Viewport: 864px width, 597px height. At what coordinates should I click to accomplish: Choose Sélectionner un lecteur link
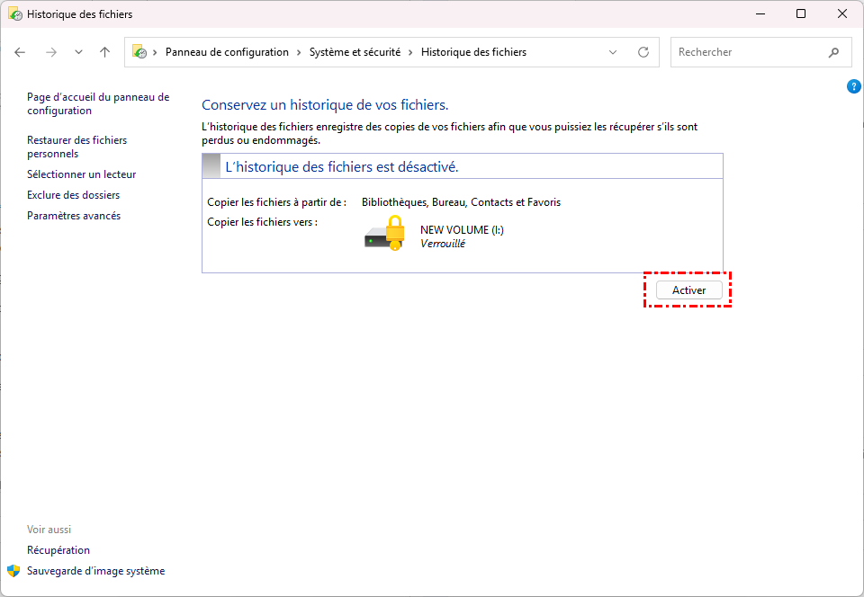point(82,174)
